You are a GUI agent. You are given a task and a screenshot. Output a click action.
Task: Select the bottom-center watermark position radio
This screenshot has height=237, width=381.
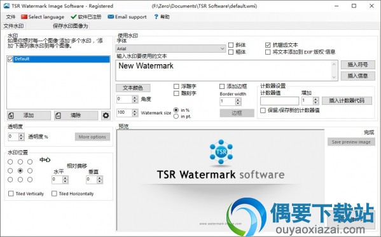pos(20,180)
